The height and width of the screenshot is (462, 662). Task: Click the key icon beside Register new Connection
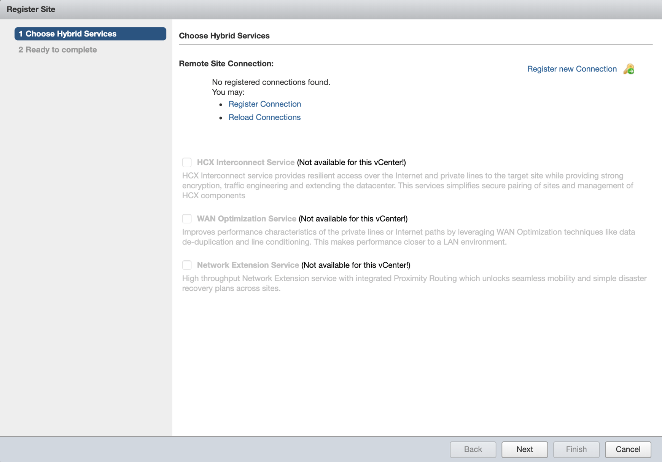[629, 69]
